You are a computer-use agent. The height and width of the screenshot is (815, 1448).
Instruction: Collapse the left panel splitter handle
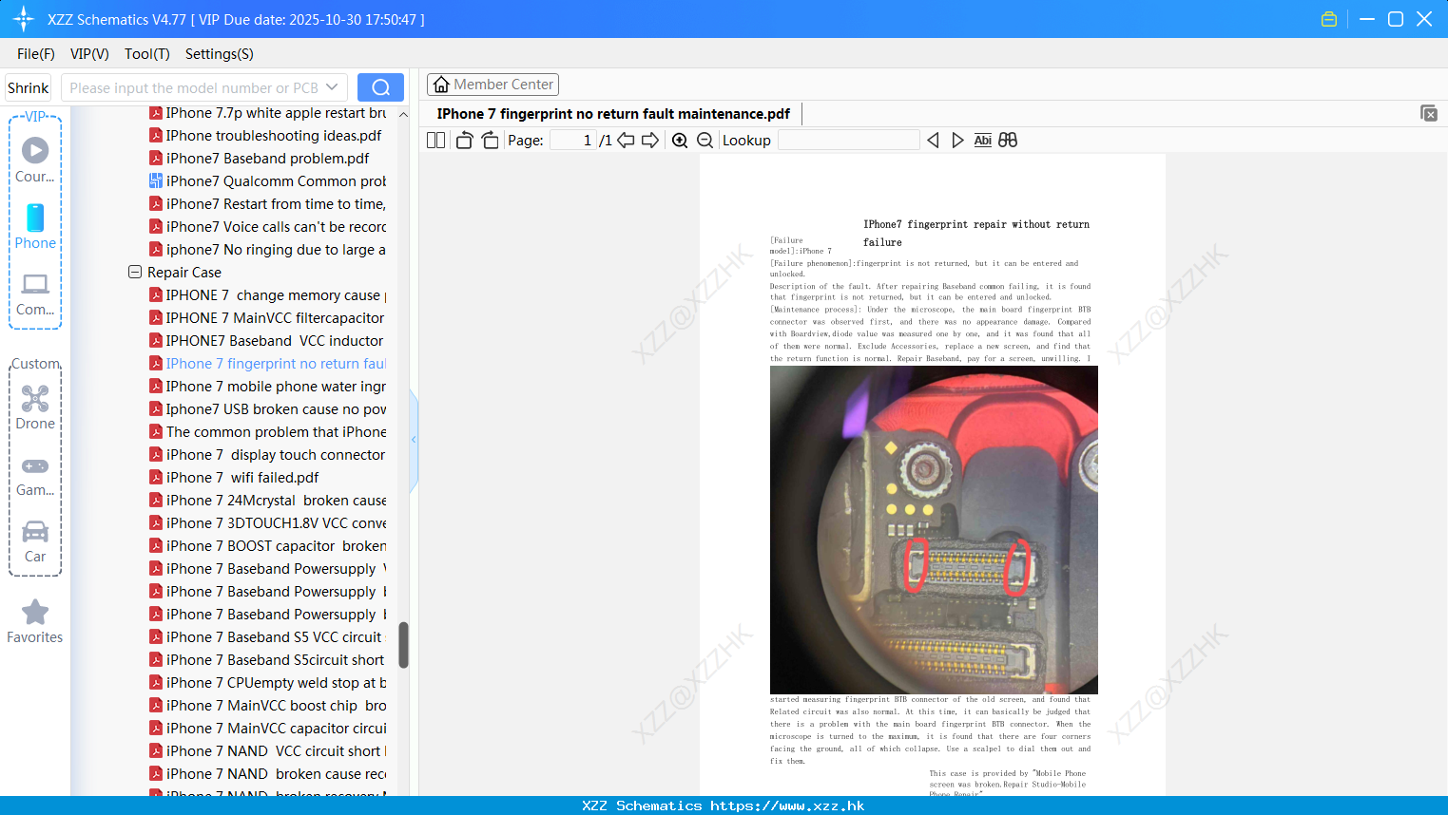pyautogui.click(x=414, y=440)
